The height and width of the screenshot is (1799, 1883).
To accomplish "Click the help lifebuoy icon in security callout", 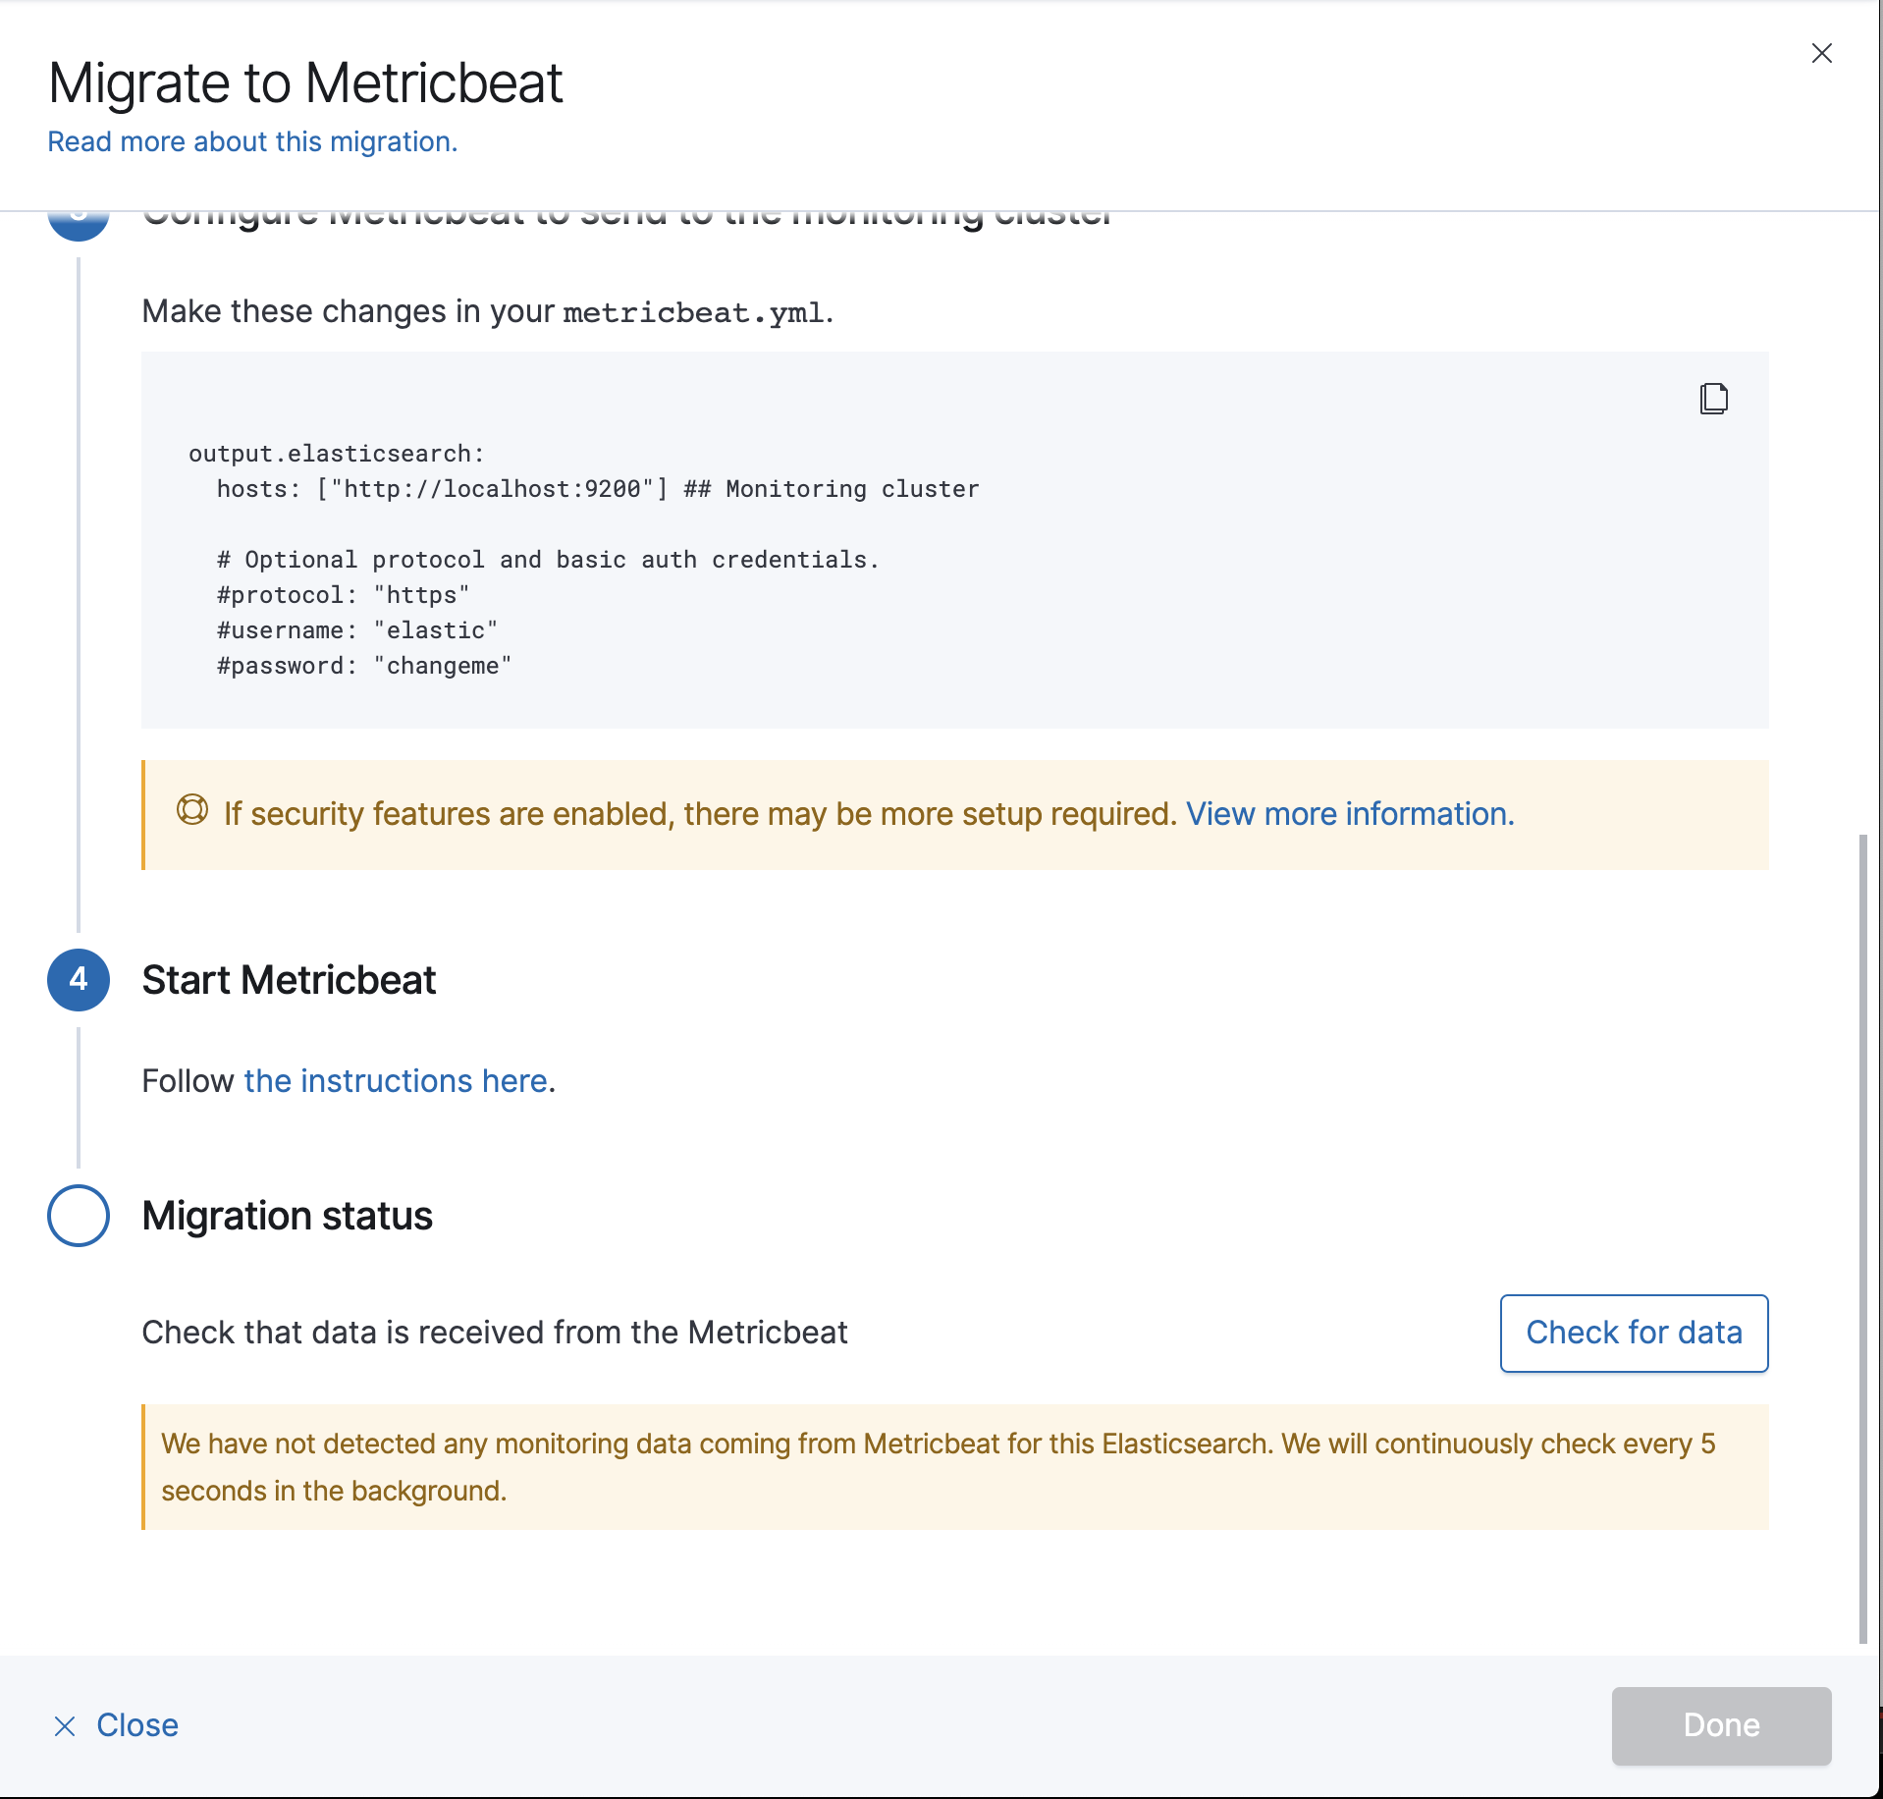I will coord(192,810).
